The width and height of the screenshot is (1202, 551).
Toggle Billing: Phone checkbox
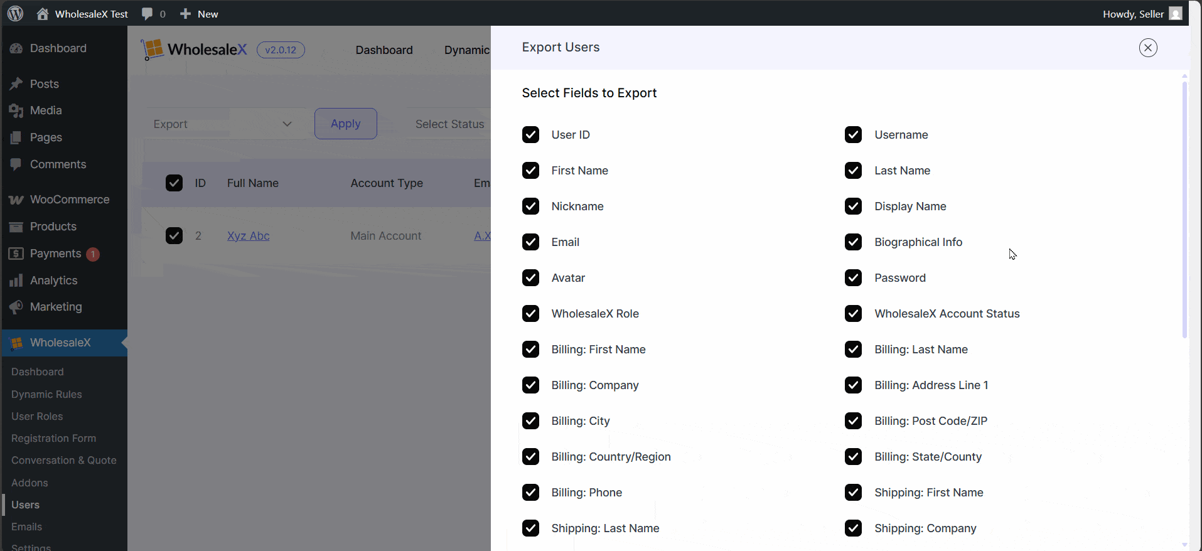pyautogui.click(x=530, y=493)
